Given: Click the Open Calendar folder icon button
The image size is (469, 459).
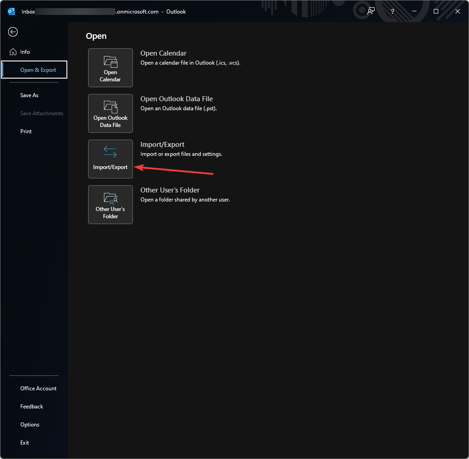Looking at the screenshot, I should click(x=110, y=68).
